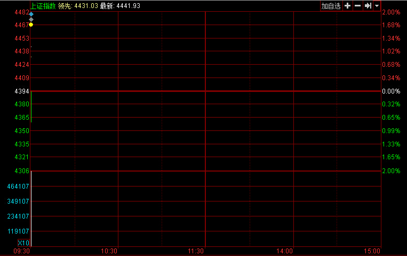Click the arrow-to-bar jump icon
407x256 pixels.
[368, 6]
